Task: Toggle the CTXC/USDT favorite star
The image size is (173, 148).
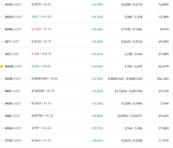Action: pyautogui.click(x=2, y=140)
